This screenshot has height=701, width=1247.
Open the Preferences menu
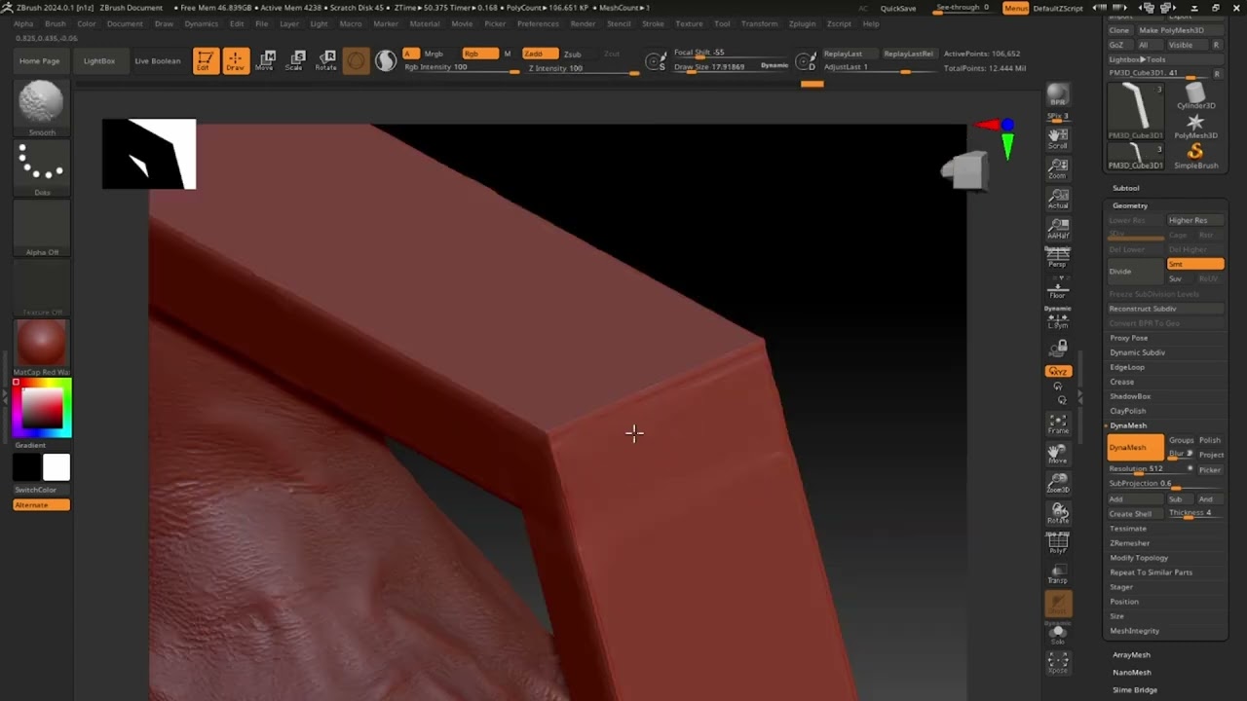point(538,23)
